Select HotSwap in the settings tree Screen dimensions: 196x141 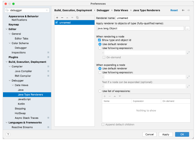(x=20, y=113)
